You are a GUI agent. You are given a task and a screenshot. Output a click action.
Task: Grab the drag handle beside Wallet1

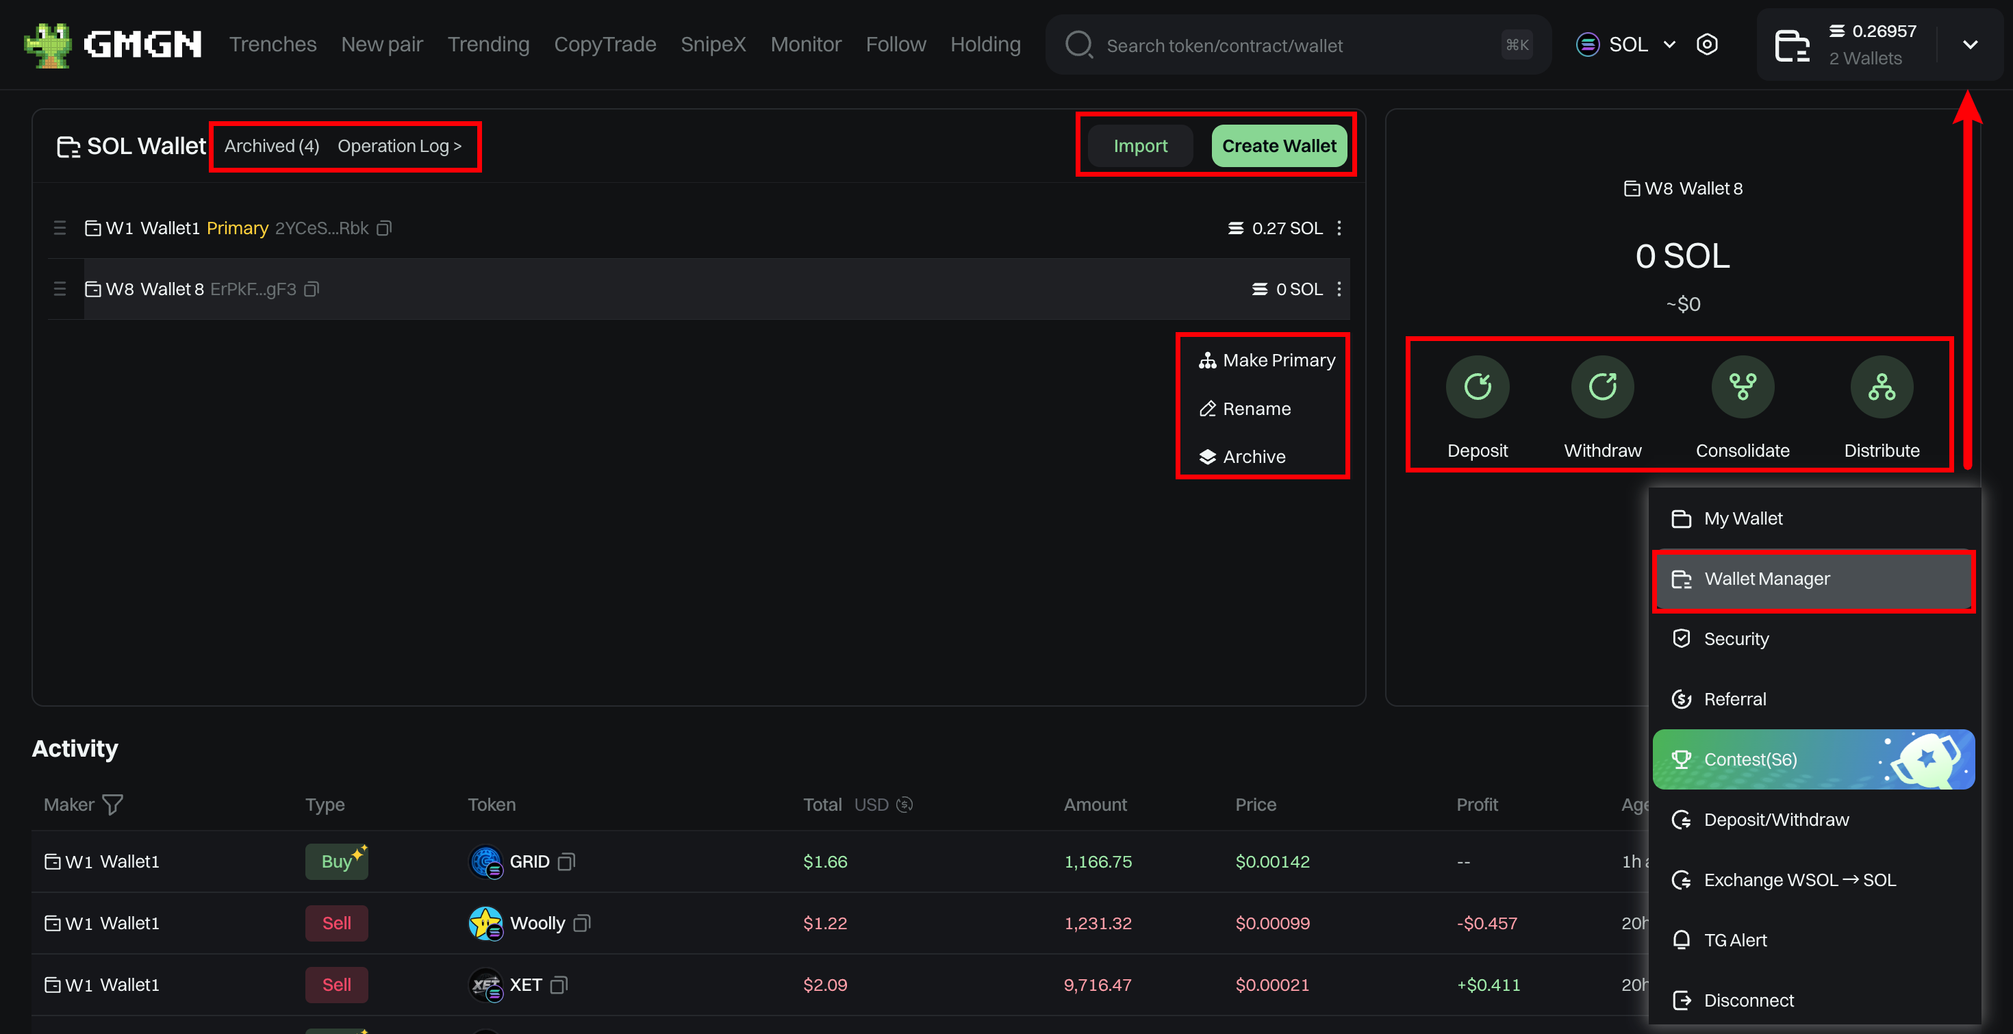60,228
